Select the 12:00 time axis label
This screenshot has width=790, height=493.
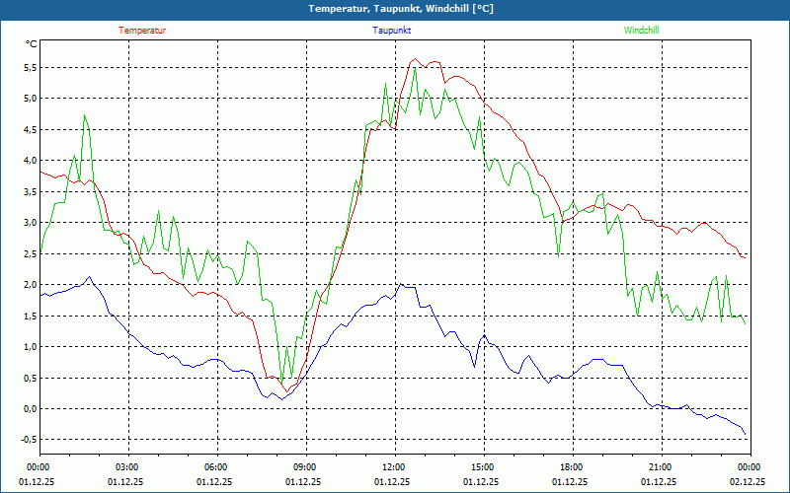[x=393, y=467]
